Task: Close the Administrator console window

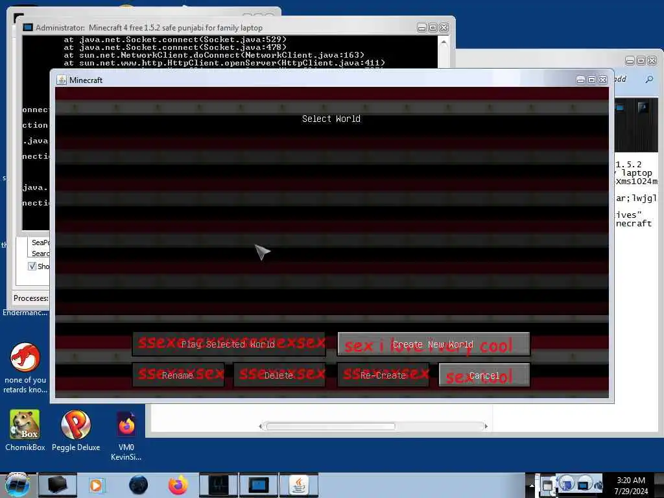Action: (x=444, y=27)
